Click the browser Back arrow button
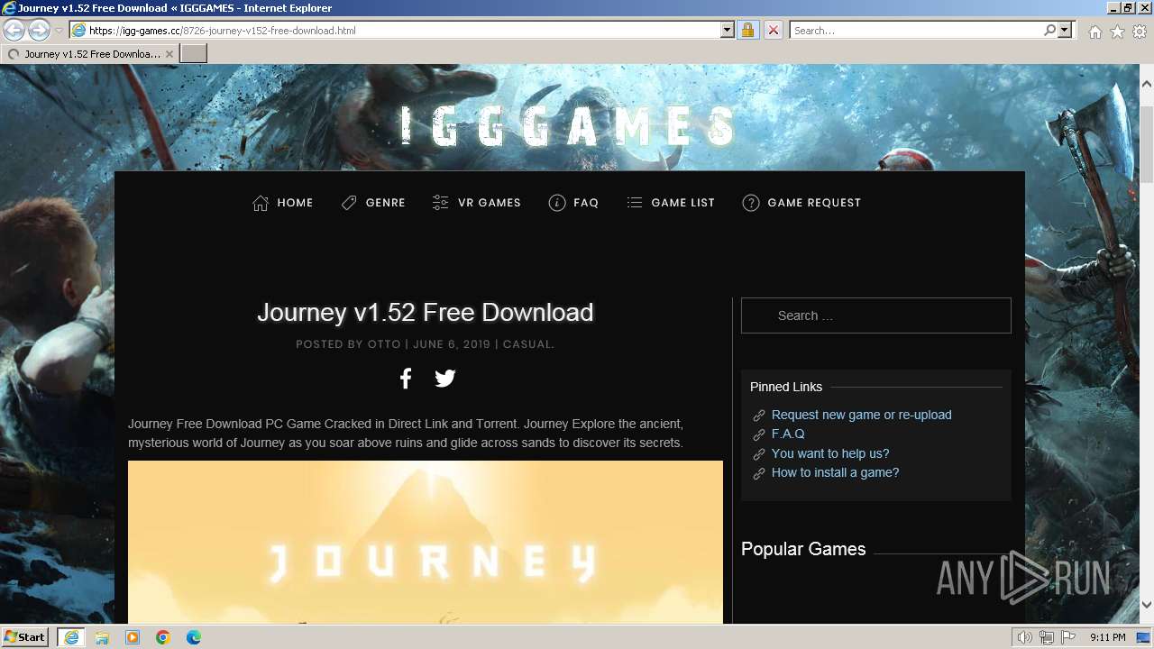The image size is (1154, 649). 14,30
